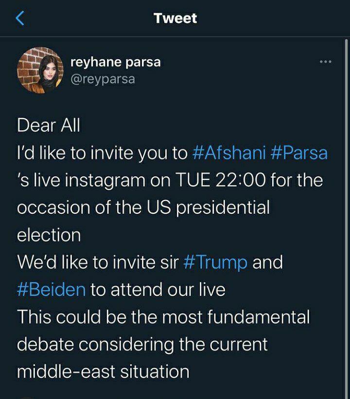Click the "middle-east situation" line

(103, 372)
